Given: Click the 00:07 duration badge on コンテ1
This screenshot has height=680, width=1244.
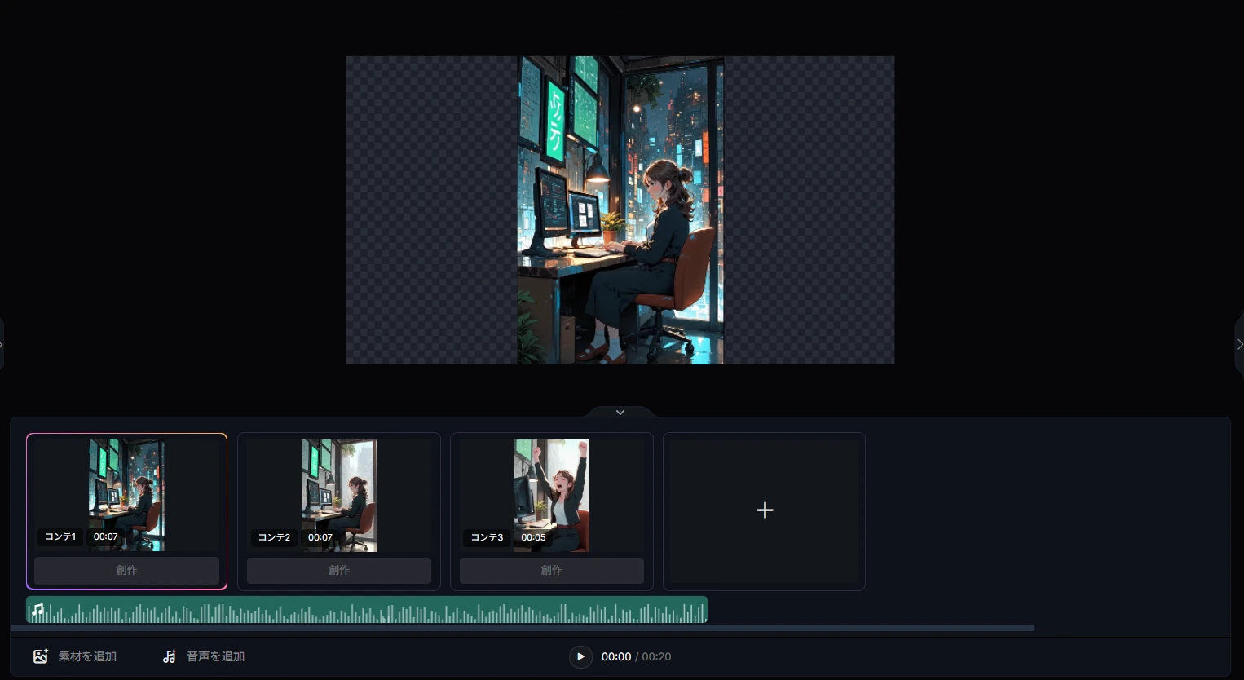Looking at the screenshot, I should 105,536.
